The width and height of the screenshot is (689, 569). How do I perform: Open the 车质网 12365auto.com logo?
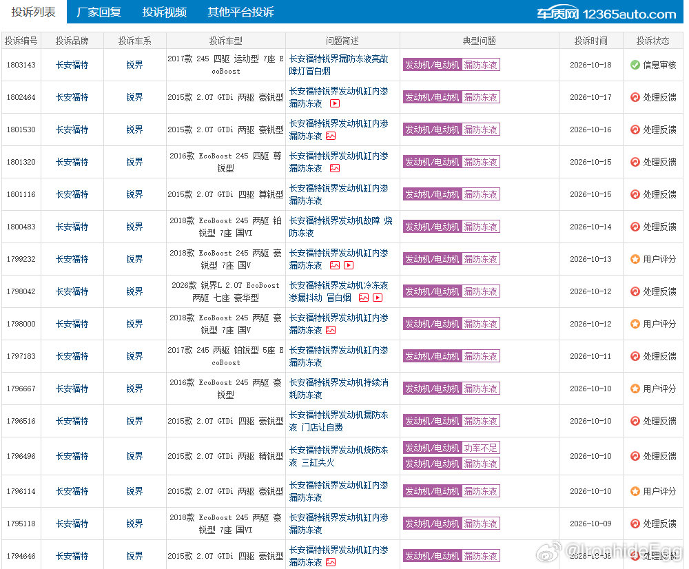point(606,14)
